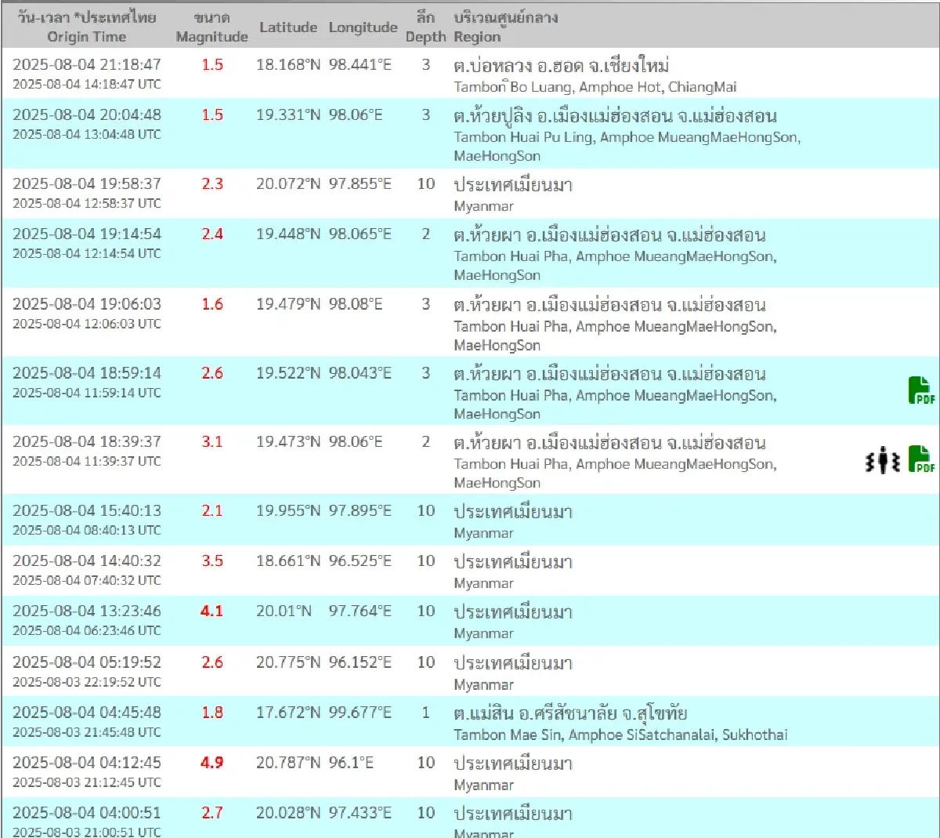
Task: Open the PDF report for the 18:59:14 earthquake
Action: [x=921, y=390]
